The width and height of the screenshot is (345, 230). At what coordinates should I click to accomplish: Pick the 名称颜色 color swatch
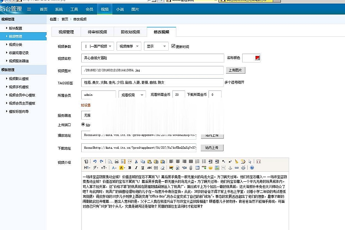point(258,58)
